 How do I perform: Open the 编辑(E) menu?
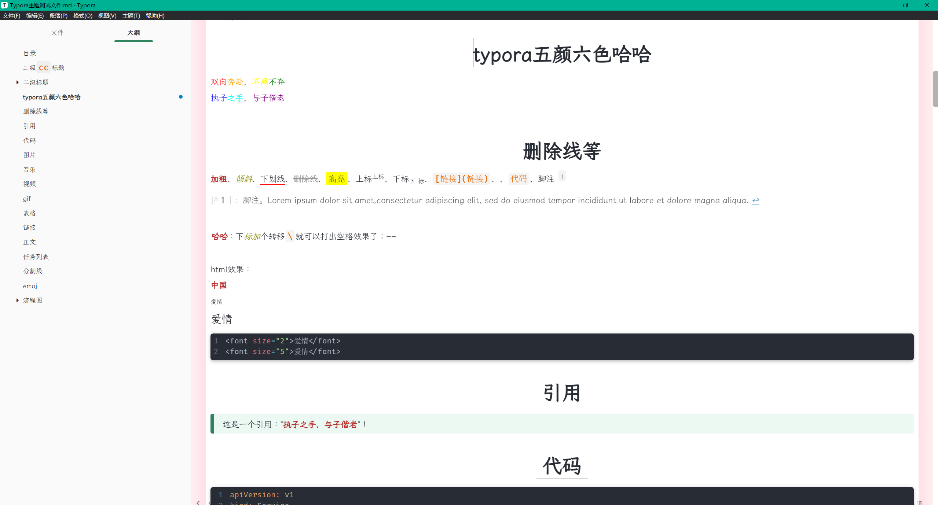point(35,15)
